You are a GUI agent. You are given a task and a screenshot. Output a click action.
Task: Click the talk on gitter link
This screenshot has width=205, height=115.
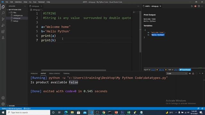[176, 70]
